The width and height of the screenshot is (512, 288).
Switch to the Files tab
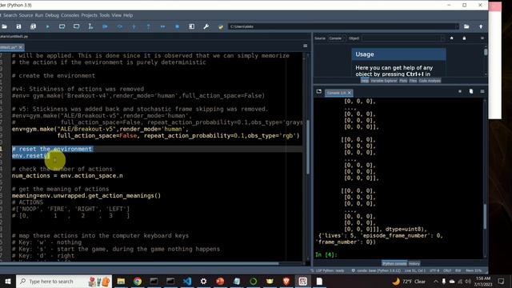(x=413, y=81)
